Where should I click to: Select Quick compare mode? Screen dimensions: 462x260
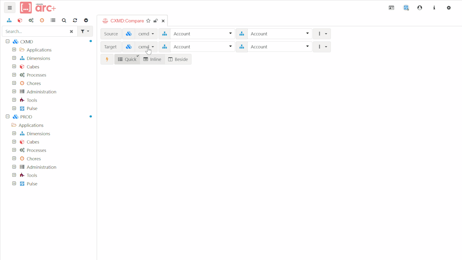coord(127,59)
